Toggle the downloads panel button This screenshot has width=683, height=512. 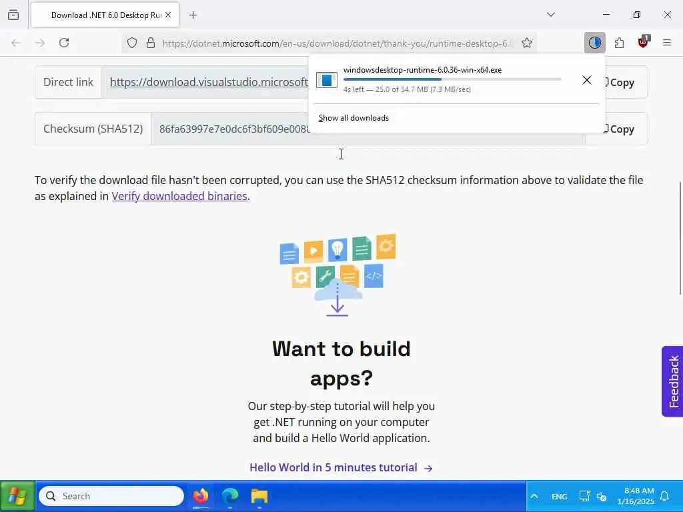[x=594, y=43]
